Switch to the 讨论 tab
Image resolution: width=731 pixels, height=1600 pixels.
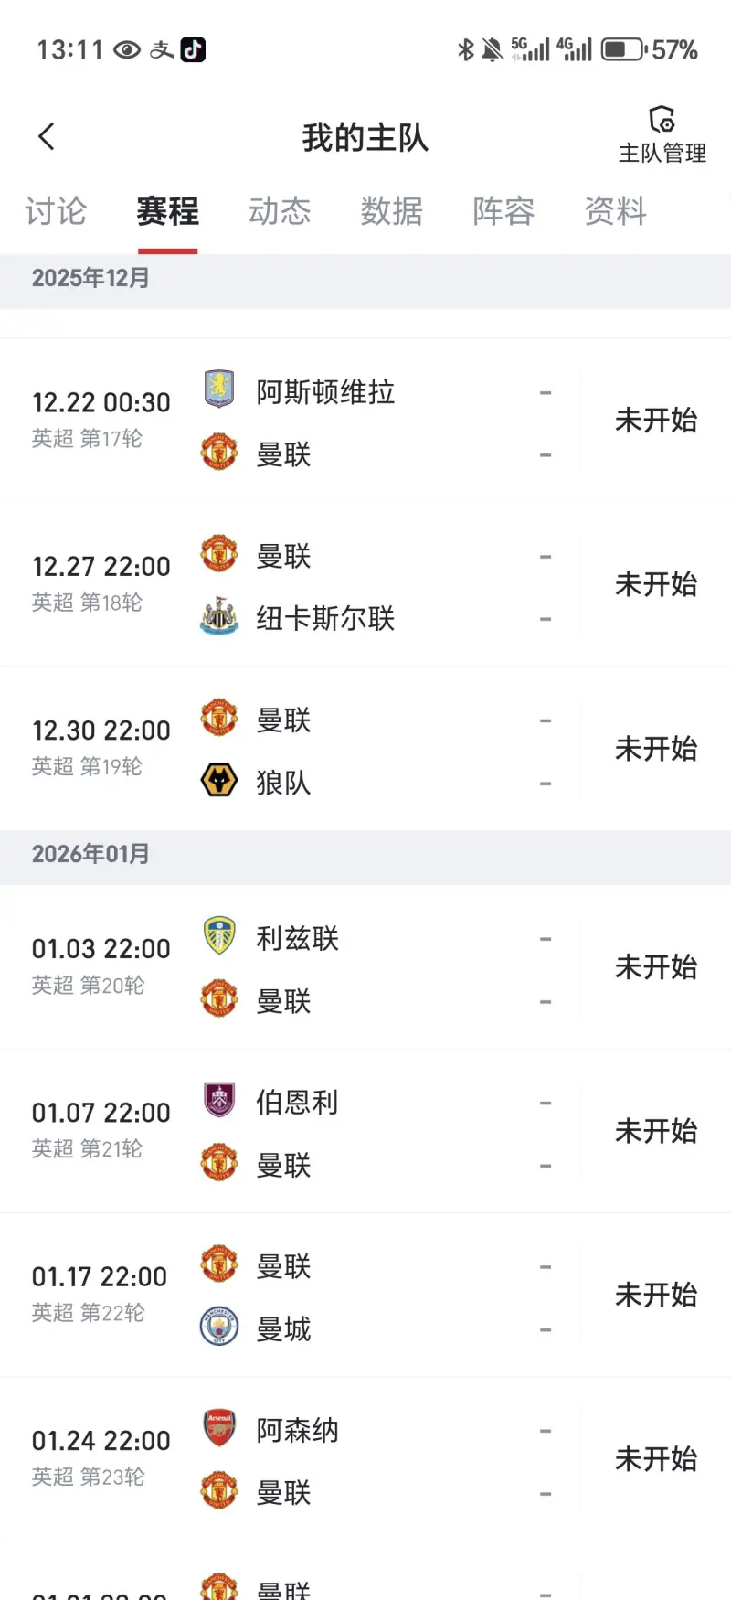click(56, 212)
